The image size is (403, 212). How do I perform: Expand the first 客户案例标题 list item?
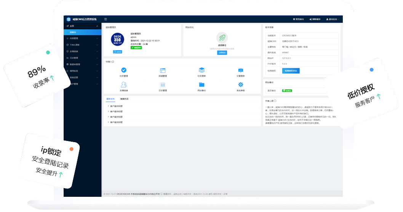[x=116, y=106]
